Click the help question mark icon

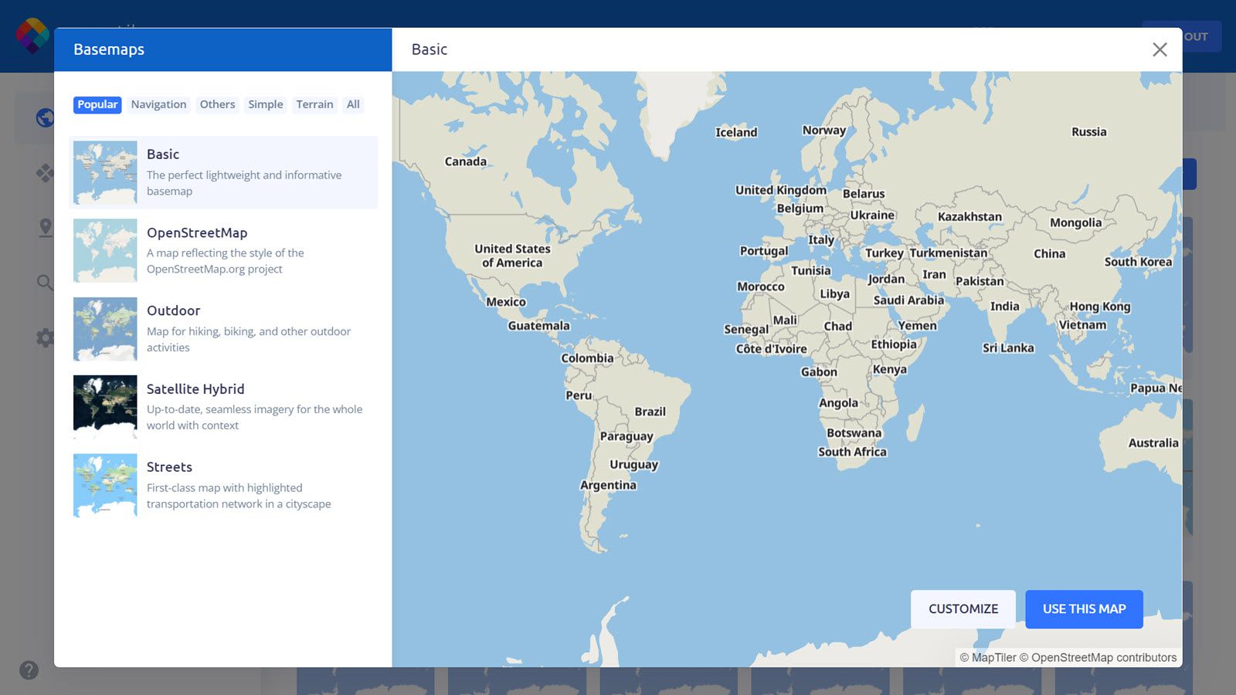[29, 670]
